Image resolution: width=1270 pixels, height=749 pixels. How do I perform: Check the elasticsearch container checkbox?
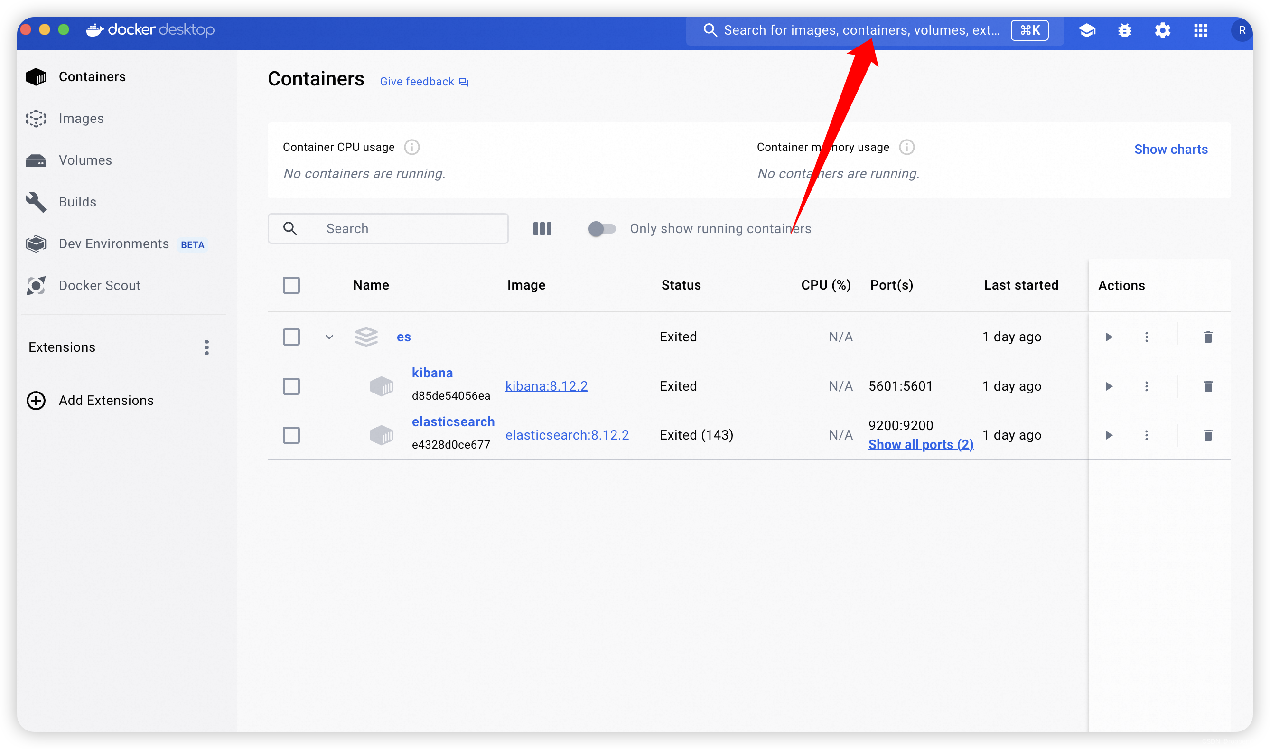pos(291,436)
